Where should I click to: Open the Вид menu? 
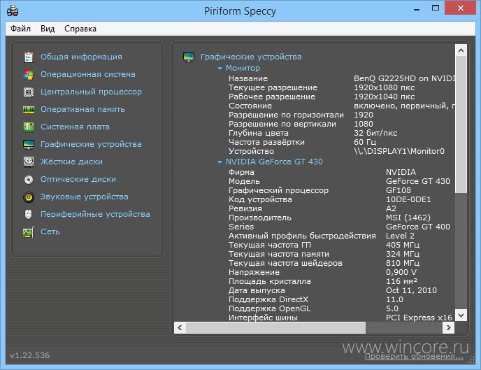click(48, 29)
